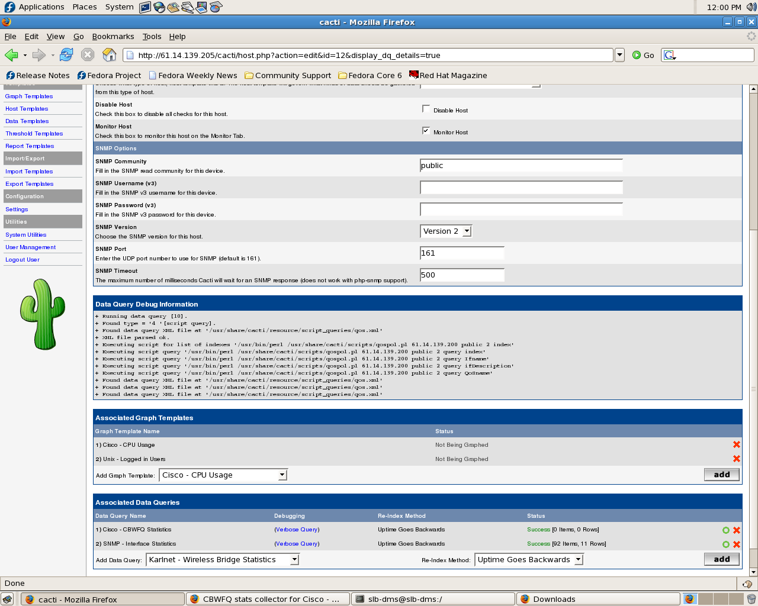Open the Threshold Templates sidebar link
This screenshot has width=758, height=606.
pyautogui.click(x=34, y=134)
